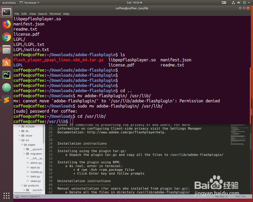Open the File menu in Terminal
The height and width of the screenshot is (202, 253).
pos(17,14)
